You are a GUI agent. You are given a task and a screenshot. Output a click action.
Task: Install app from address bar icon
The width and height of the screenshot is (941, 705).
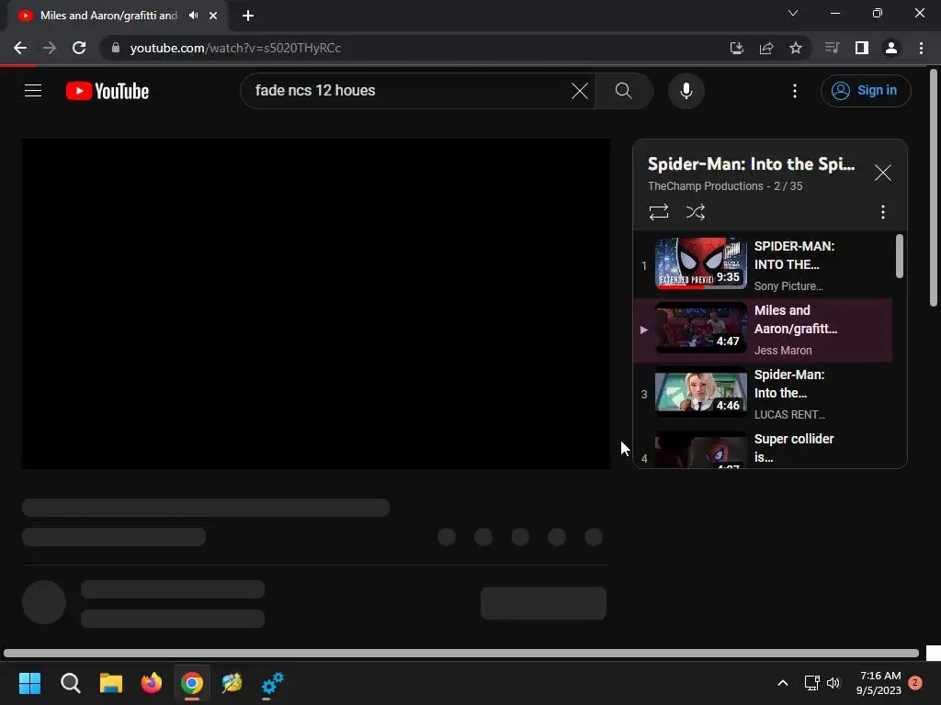736,48
